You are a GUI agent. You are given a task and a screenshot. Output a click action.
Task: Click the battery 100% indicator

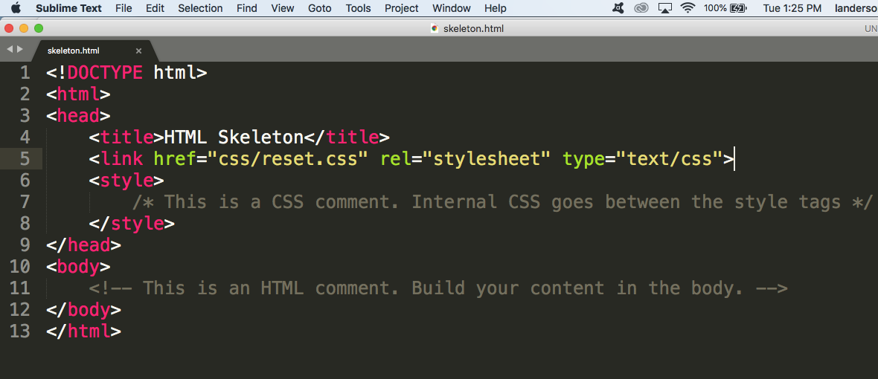tap(725, 8)
